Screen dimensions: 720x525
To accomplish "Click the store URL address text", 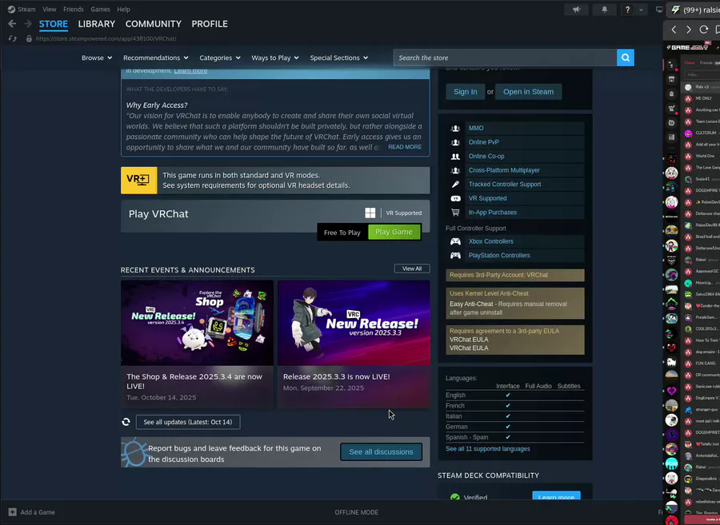I will 106,38.
